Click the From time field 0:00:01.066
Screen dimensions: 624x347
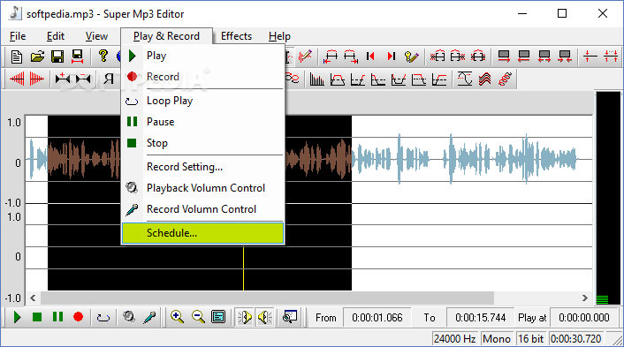(377, 318)
